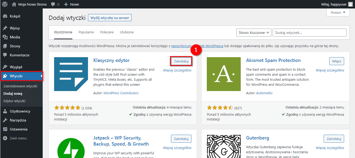
Task: Open the Strony menu label
Action: (15, 46)
